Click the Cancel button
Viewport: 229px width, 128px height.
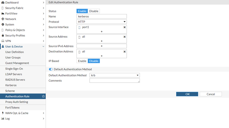point(210,94)
